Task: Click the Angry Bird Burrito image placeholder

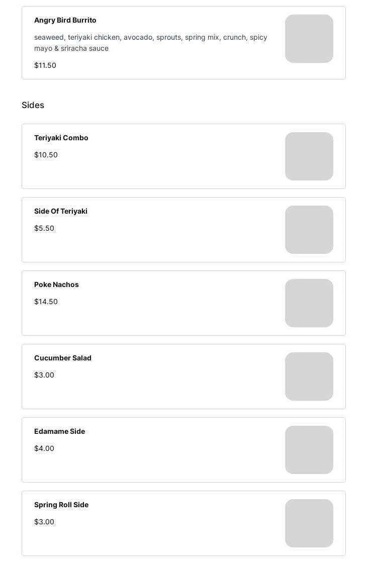Action: click(309, 39)
